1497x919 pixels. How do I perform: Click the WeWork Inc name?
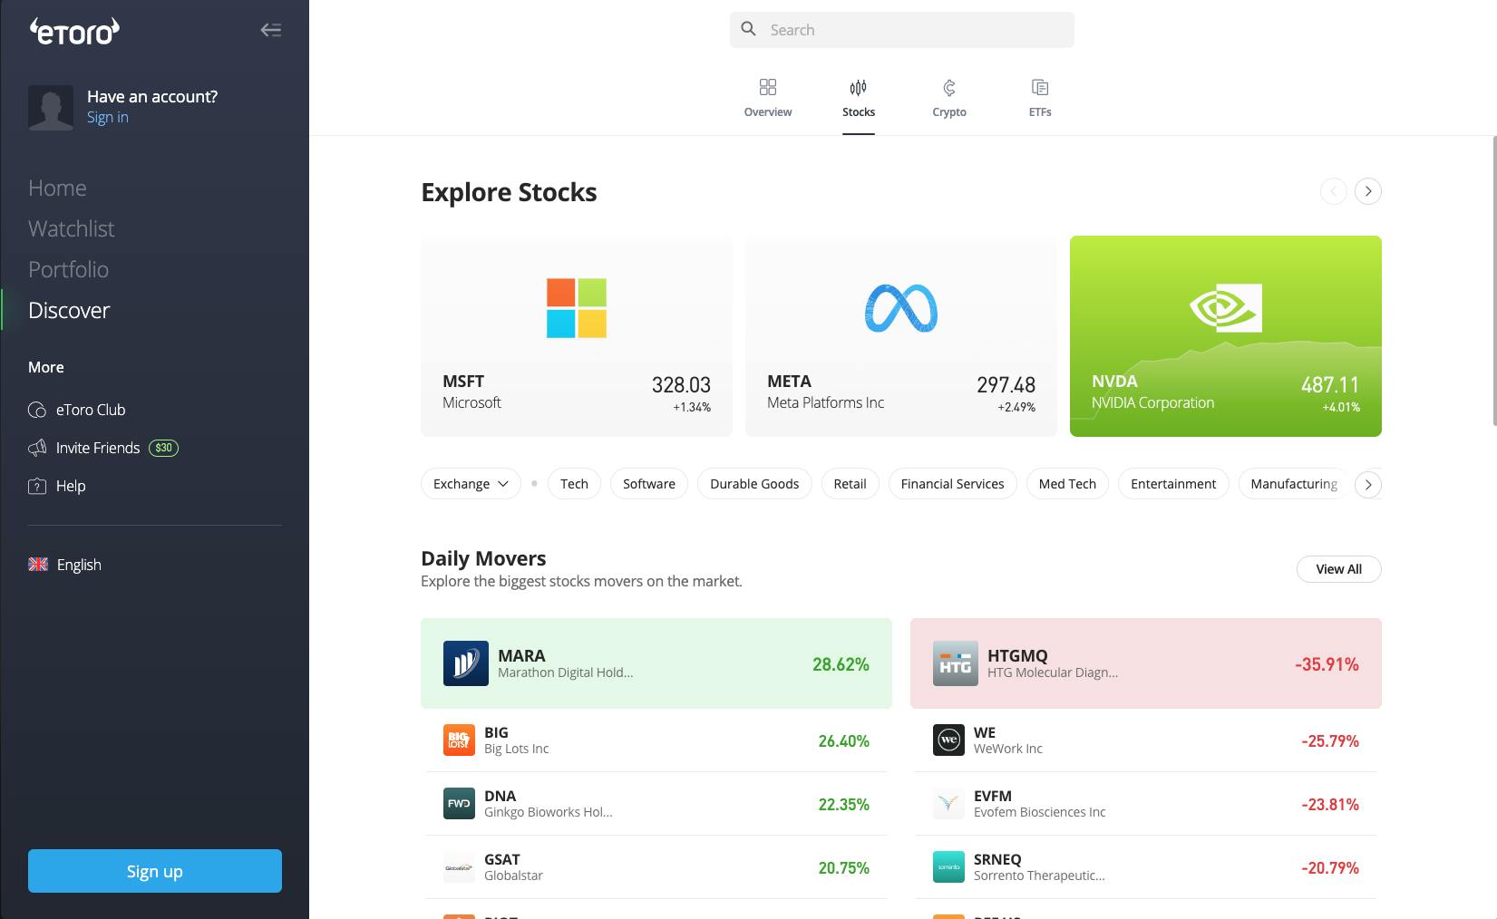coord(1008,749)
